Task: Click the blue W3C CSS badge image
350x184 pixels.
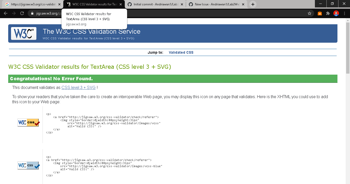Action: 28,165
